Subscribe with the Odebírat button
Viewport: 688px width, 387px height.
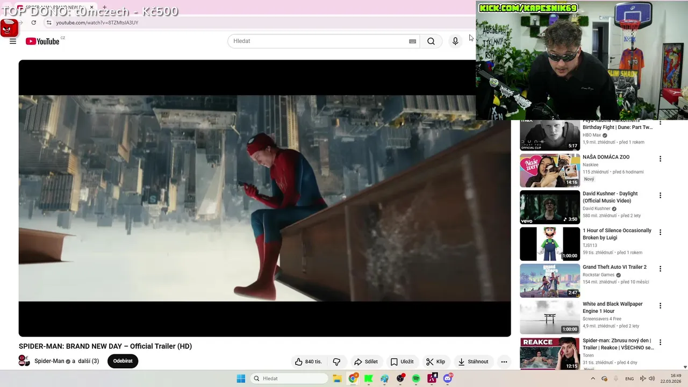[x=123, y=361]
